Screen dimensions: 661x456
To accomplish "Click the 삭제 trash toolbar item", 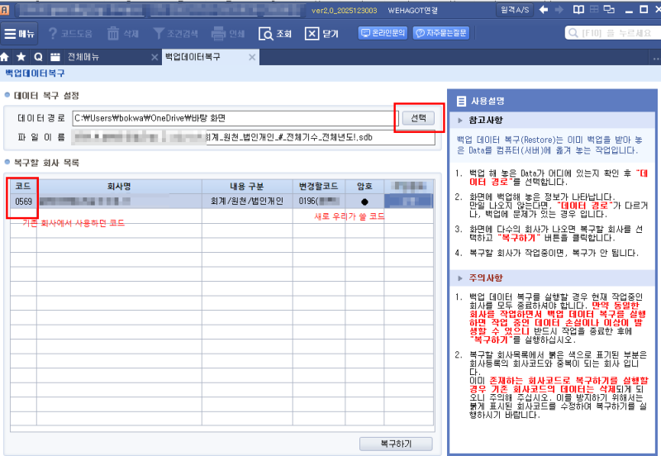I will [x=122, y=33].
